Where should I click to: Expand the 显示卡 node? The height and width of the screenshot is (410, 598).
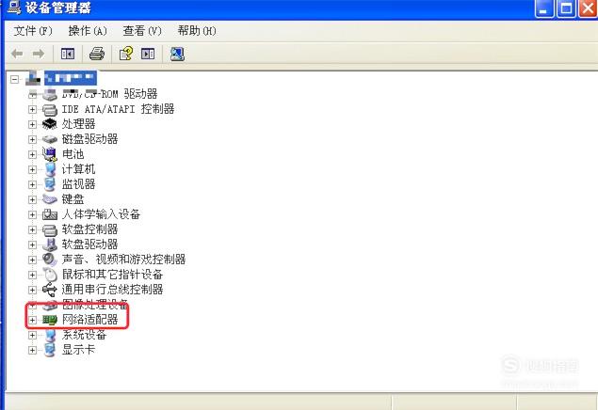pos(32,350)
